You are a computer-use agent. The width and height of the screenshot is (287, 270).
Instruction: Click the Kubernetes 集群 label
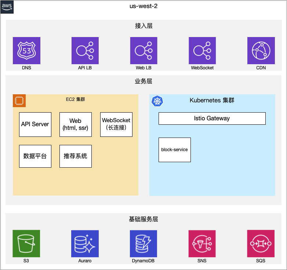(x=212, y=100)
